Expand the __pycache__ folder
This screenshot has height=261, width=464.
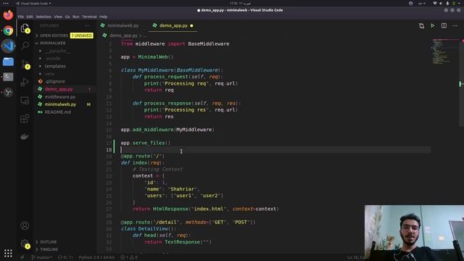[57, 51]
